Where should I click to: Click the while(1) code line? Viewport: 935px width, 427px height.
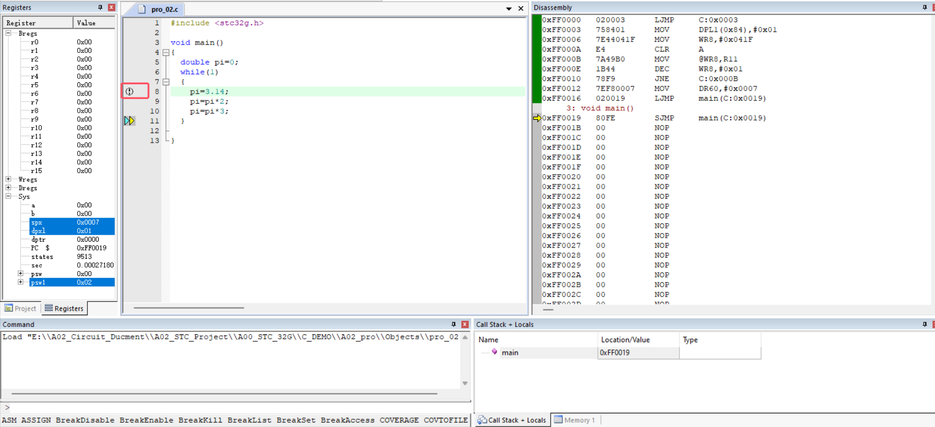pos(199,72)
